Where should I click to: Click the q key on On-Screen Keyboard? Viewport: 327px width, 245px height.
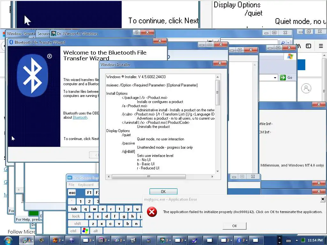pyautogui.click(x=86, y=209)
